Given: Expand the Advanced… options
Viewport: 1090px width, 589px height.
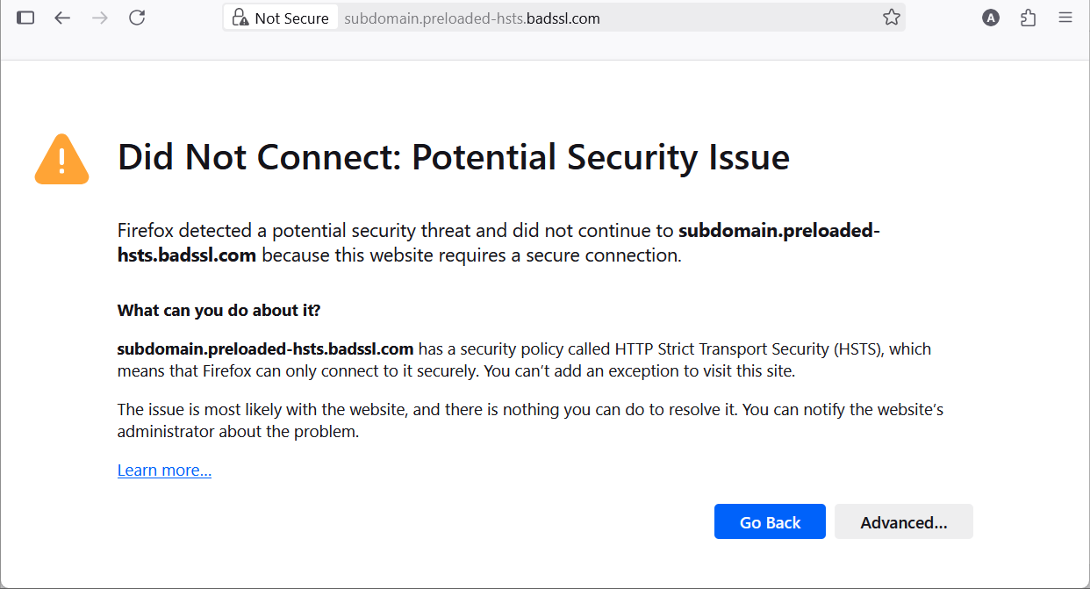Looking at the screenshot, I should tap(903, 522).
